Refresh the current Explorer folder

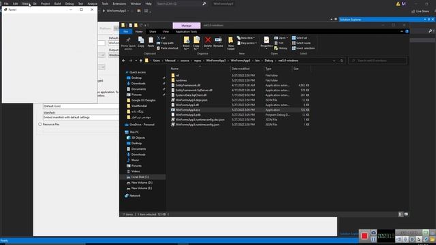342,61
